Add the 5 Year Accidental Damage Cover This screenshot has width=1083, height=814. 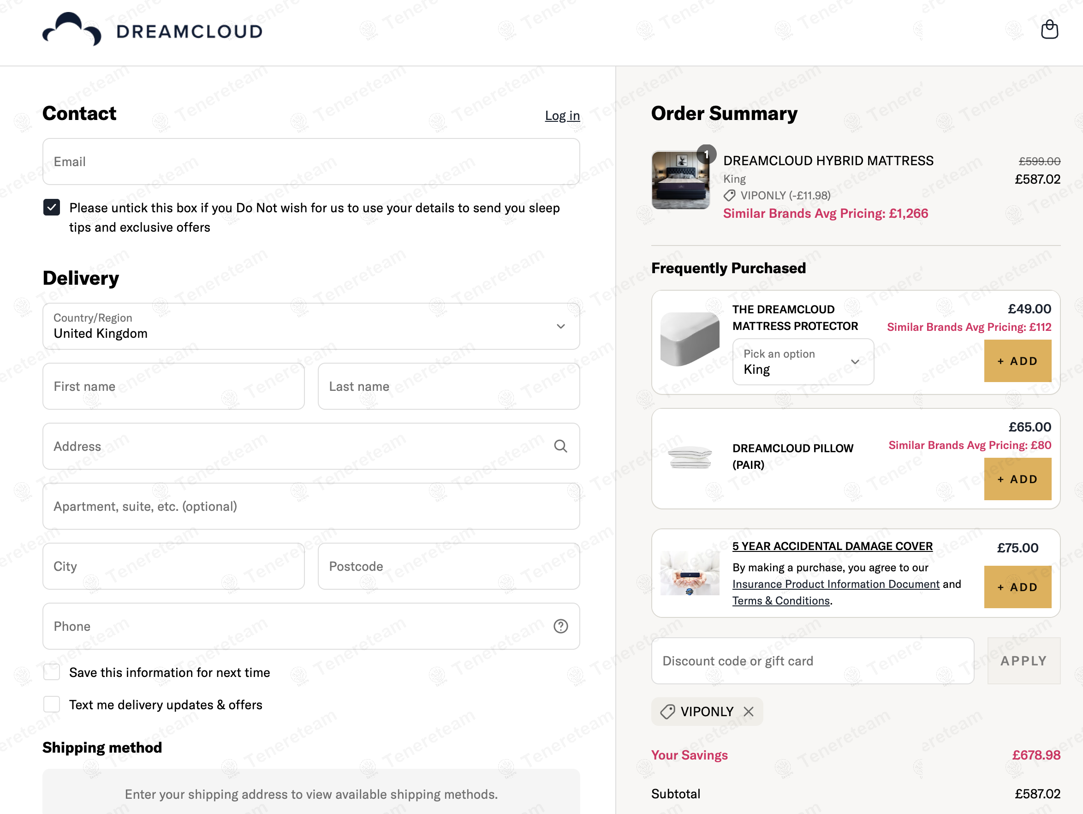(x=1018, y=587)
